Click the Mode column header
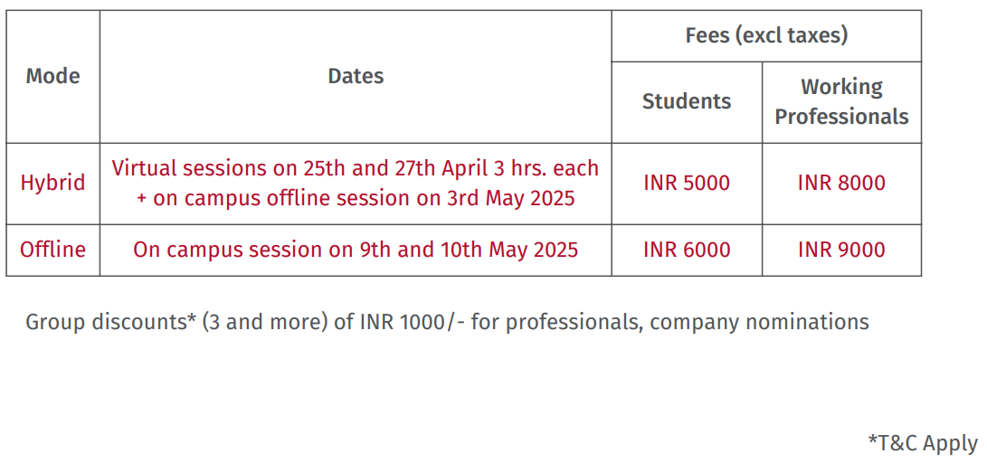The image size is (987, 463). (x=52, y=76)
